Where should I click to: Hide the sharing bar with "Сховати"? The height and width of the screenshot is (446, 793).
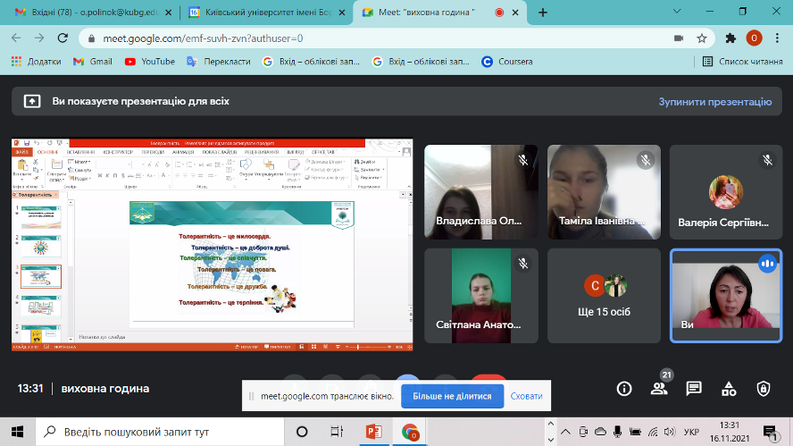[x=526, y=395]
